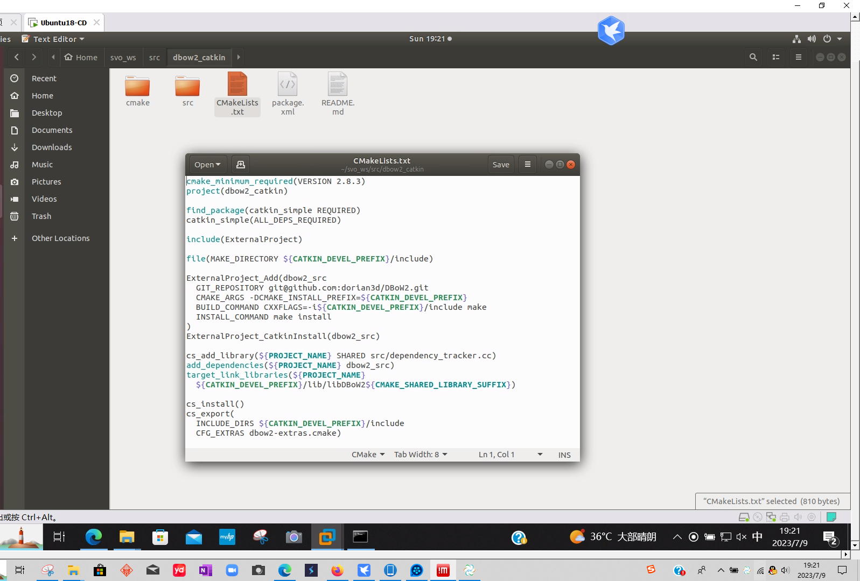Screen dimensions: 860x581
Task: Create a new document in the text editor
Action: [x=241, y=165]
